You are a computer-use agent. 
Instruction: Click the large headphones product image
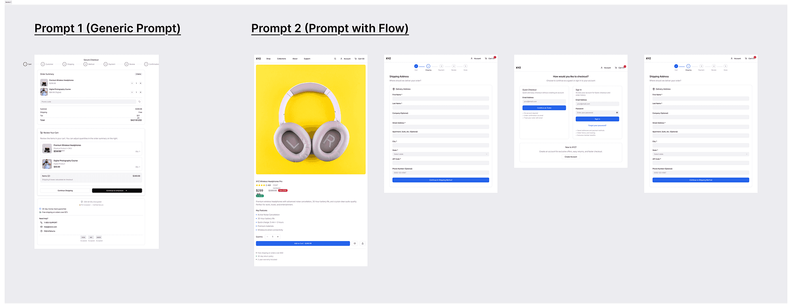coord(311,120)
